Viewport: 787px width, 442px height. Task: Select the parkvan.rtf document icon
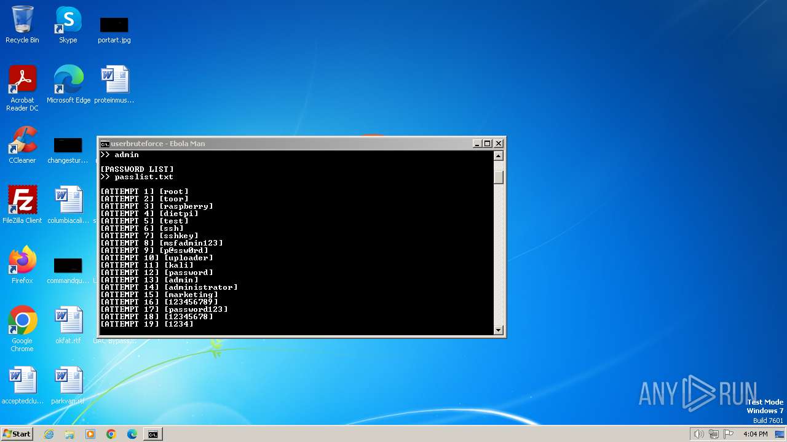pos(68,386)
